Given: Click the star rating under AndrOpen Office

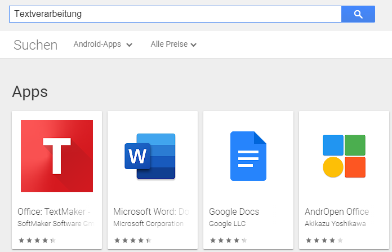Looking at the screenshot, I should point(324,241).
